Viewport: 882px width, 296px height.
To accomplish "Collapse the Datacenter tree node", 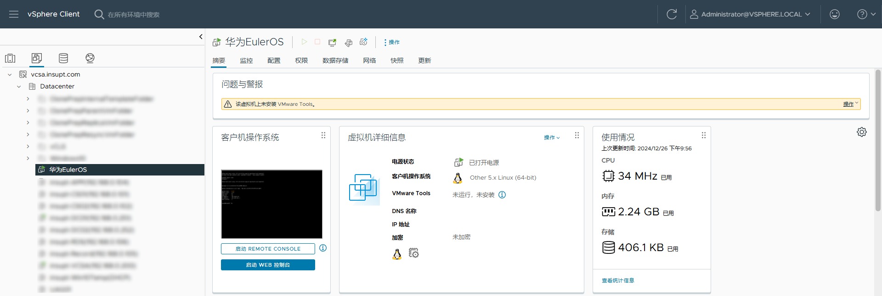I will 19,87.
